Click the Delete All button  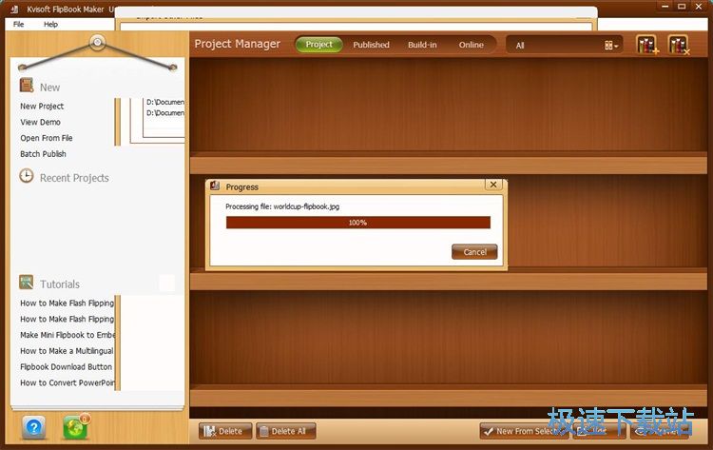pos(286,431)
